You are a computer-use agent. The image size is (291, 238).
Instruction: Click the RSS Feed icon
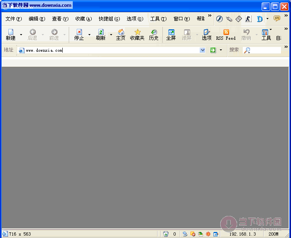226,35
